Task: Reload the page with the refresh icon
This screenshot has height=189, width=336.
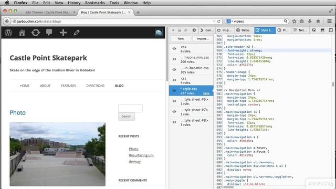Action: (219, 21)
